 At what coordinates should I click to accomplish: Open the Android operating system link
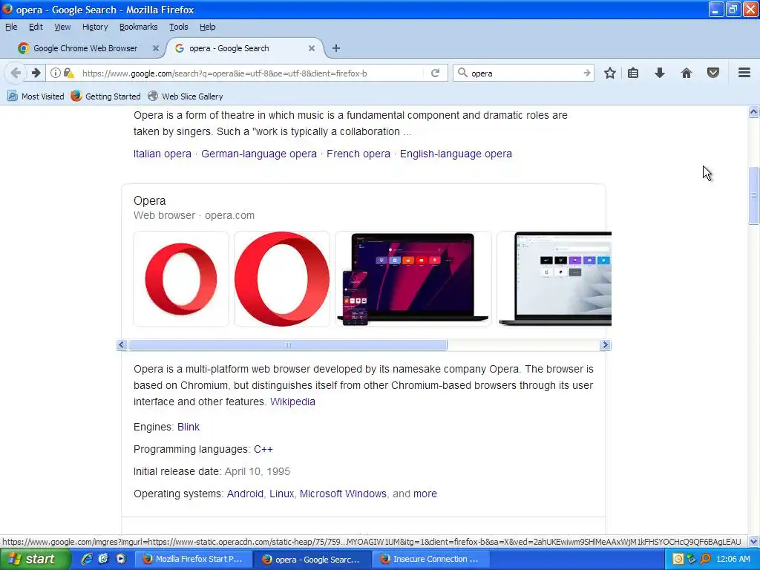point(245,494)
